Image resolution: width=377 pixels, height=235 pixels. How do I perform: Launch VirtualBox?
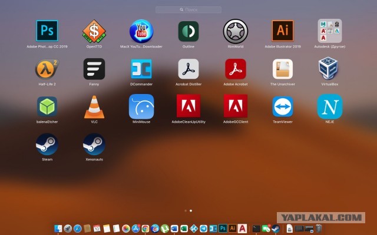point(329,68)
